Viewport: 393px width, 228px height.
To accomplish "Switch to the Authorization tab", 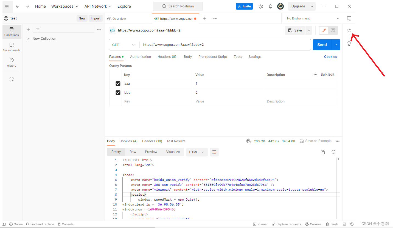I will [141, 57].
